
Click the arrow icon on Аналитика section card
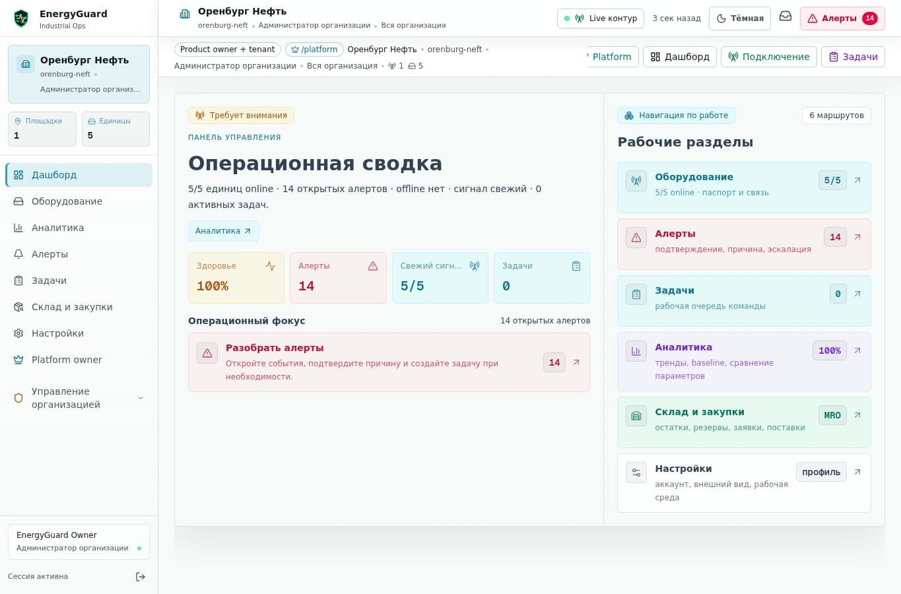pyautogui.click(x=857, y=350)
